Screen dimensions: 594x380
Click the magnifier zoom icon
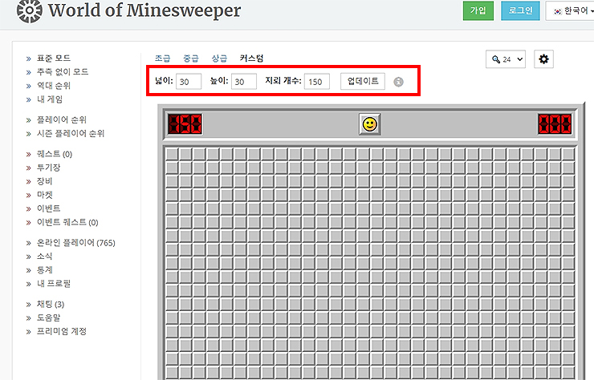pos(496,59)
